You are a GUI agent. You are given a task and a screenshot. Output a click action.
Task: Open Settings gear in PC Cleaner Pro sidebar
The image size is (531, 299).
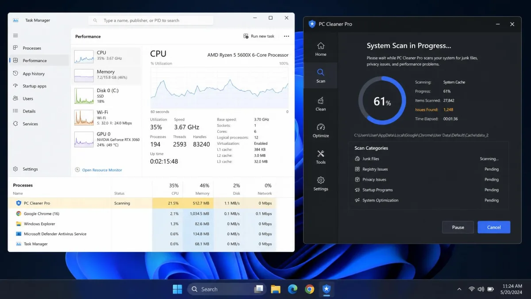(x=321, y=183)
